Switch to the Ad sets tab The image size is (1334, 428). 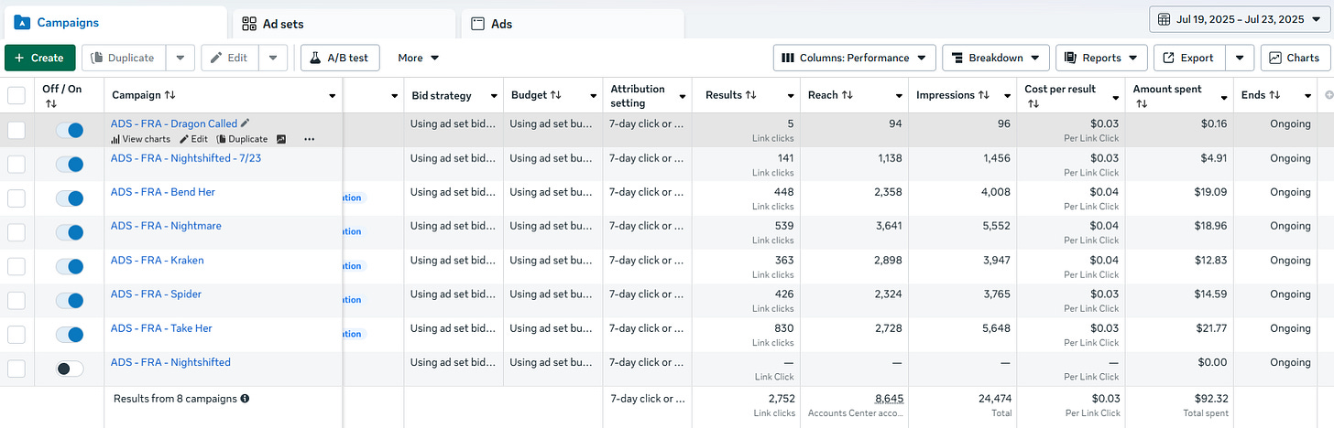coord(342,24)
